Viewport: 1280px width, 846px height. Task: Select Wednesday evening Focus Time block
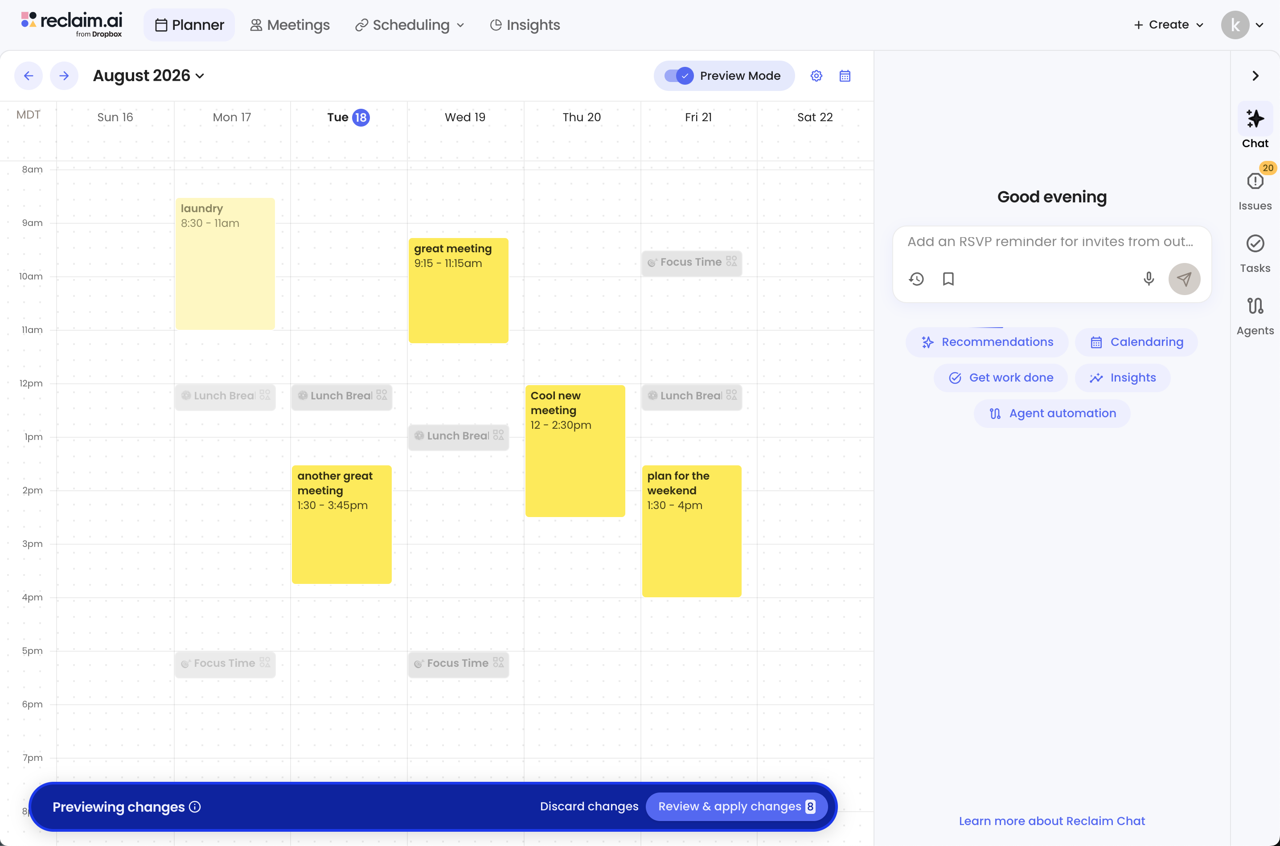[x=459, y=664]
